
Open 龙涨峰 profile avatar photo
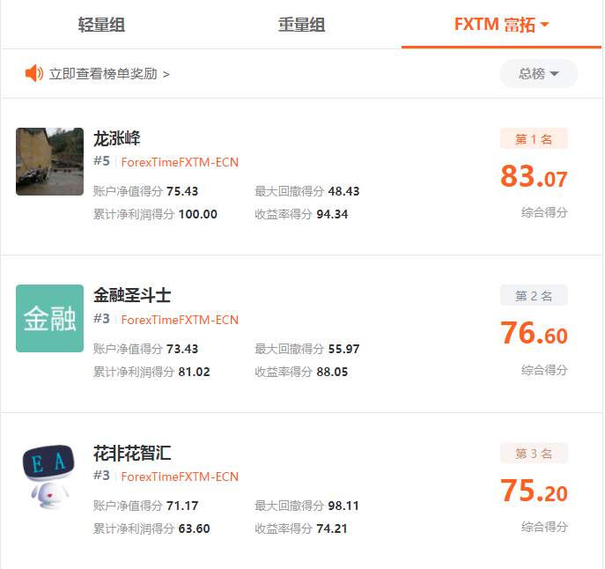pos(50,161)
